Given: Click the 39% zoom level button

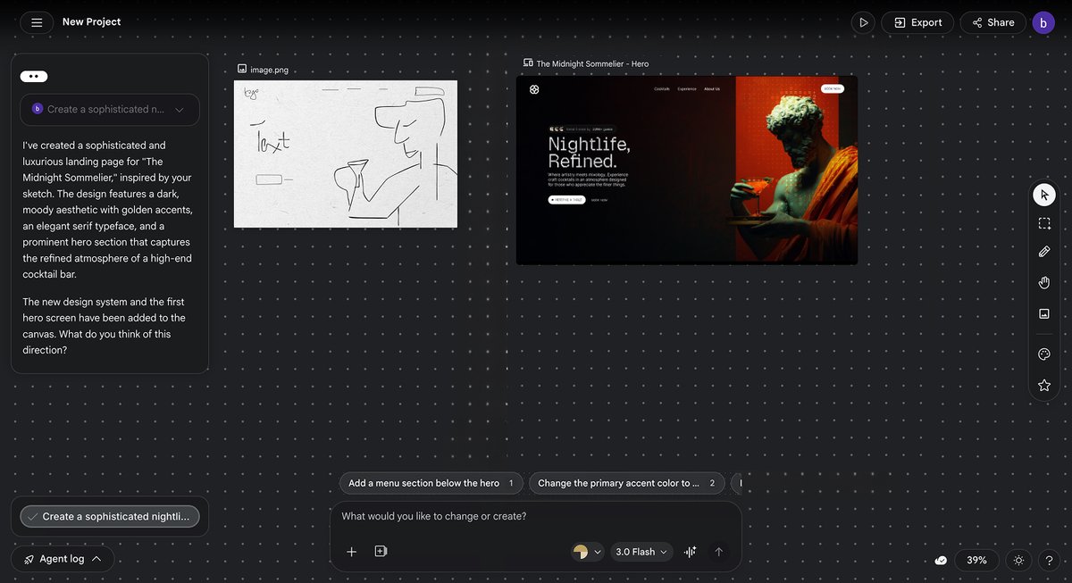Looking at the screenshot, I should pyautogui.click(x=976, y=561).
